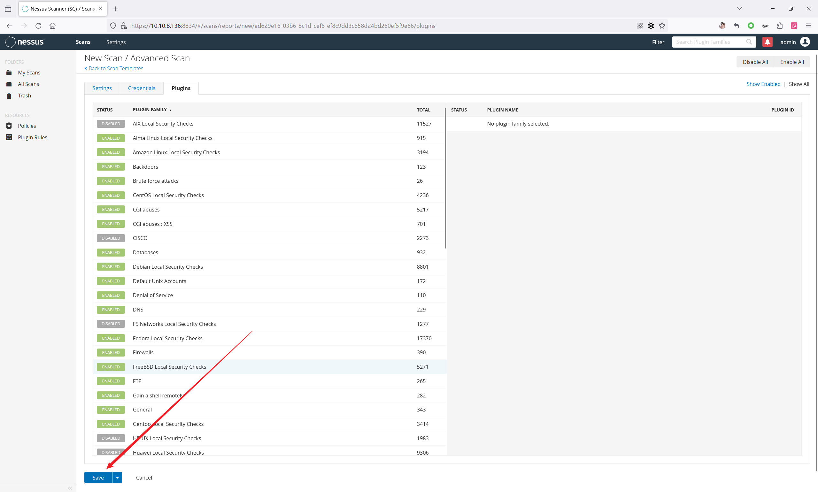Open My Scans folder icon
Viewport: 818px width, 492px height.
click(x=9, y=73)
